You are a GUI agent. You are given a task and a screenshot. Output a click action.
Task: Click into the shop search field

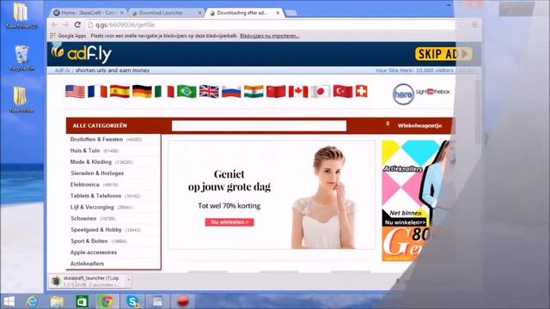point(259,126)
